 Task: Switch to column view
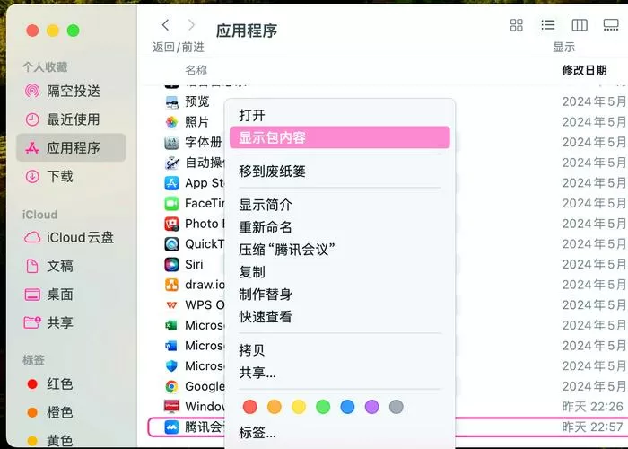coord(580,25)
